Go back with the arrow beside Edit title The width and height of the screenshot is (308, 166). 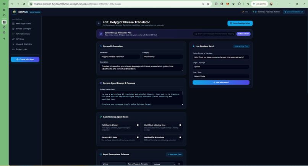coord(99,23)
